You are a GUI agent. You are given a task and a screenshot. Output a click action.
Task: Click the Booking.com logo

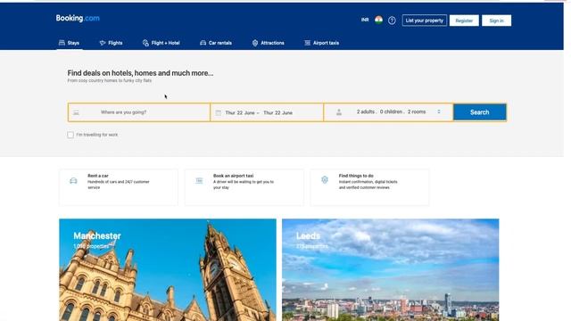click(78, 18)
